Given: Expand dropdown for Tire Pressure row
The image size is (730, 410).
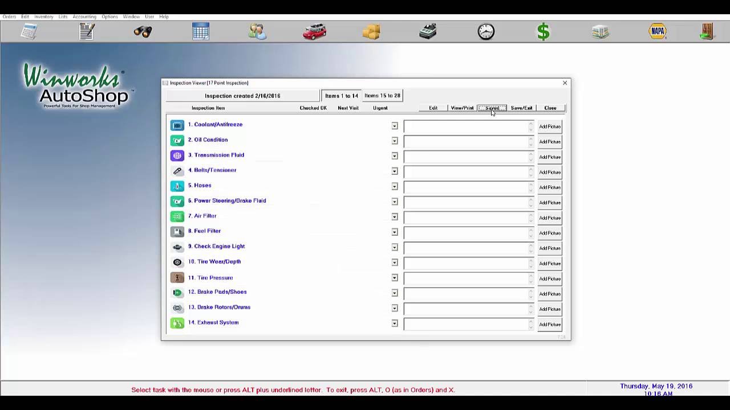Looking at the screenshot, I should (395, 278).
